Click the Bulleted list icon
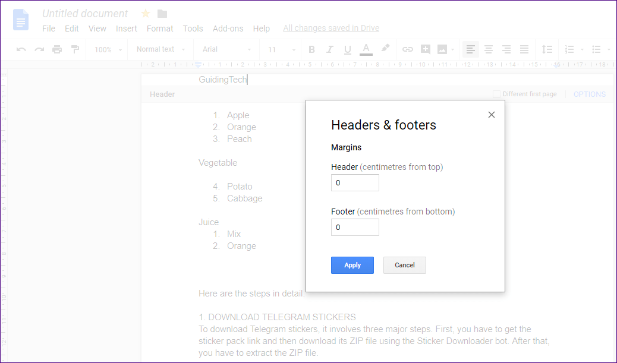The width and height of the screenshot is (617, 363). (597, 49)
